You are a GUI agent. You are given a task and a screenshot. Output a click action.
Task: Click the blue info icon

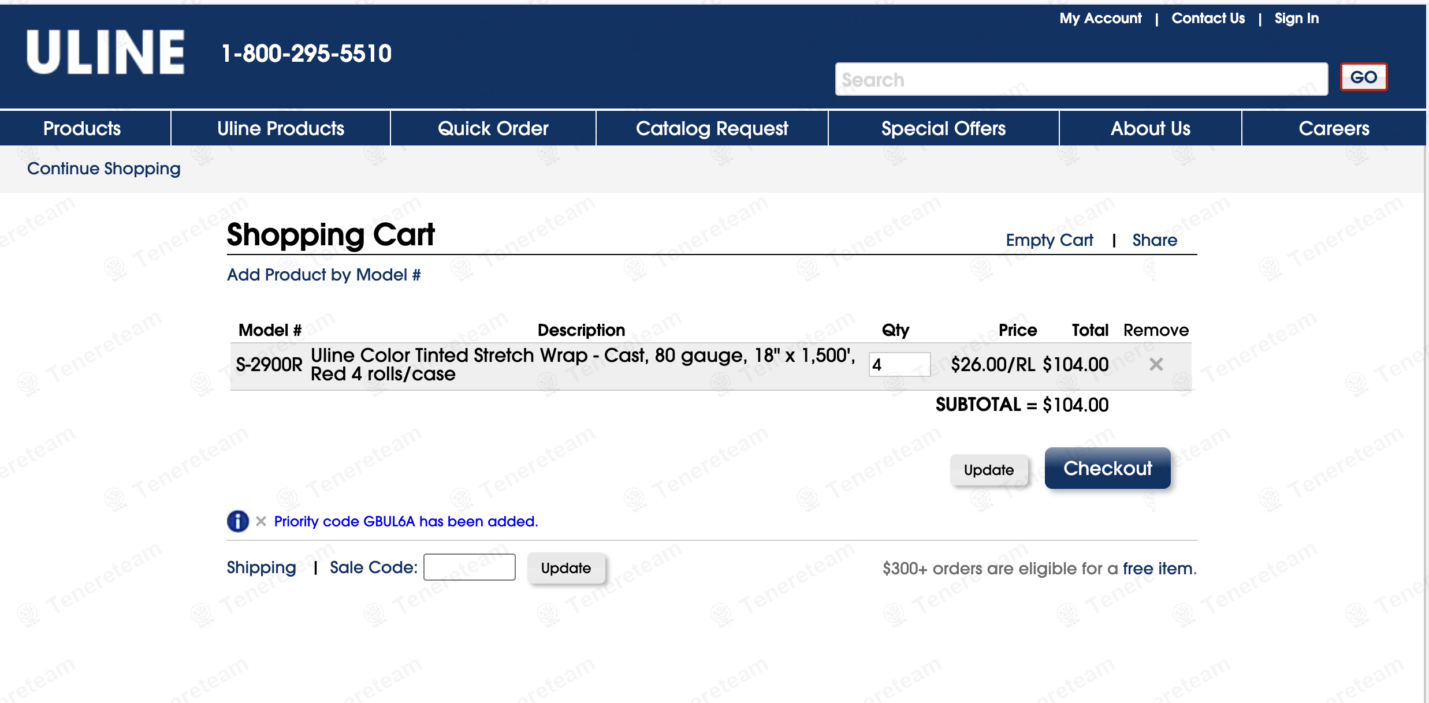[237, 521]
